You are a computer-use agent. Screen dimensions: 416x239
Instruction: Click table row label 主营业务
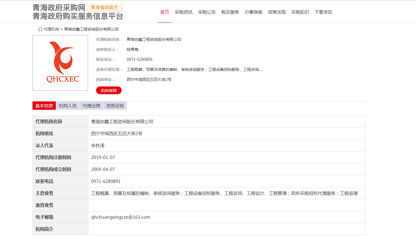pyautogui.click(x=44, y=193)
